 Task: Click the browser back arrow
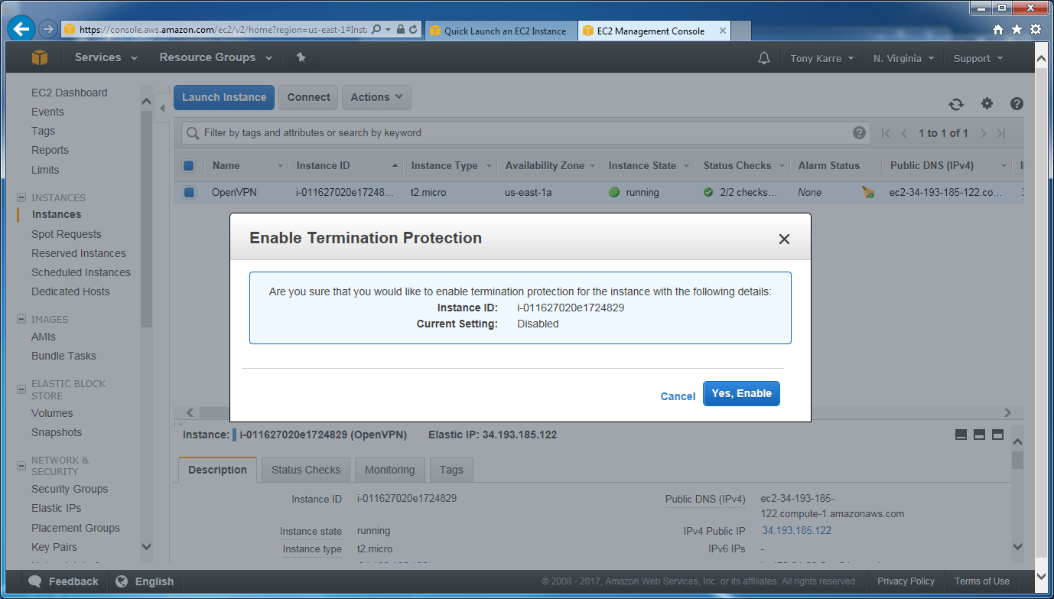tap(21, 29)
